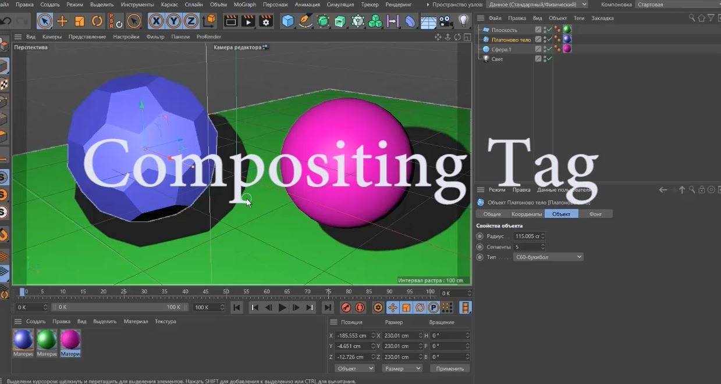Open viewport Камеры menu
721x384 pixels.
click(52, 37)
